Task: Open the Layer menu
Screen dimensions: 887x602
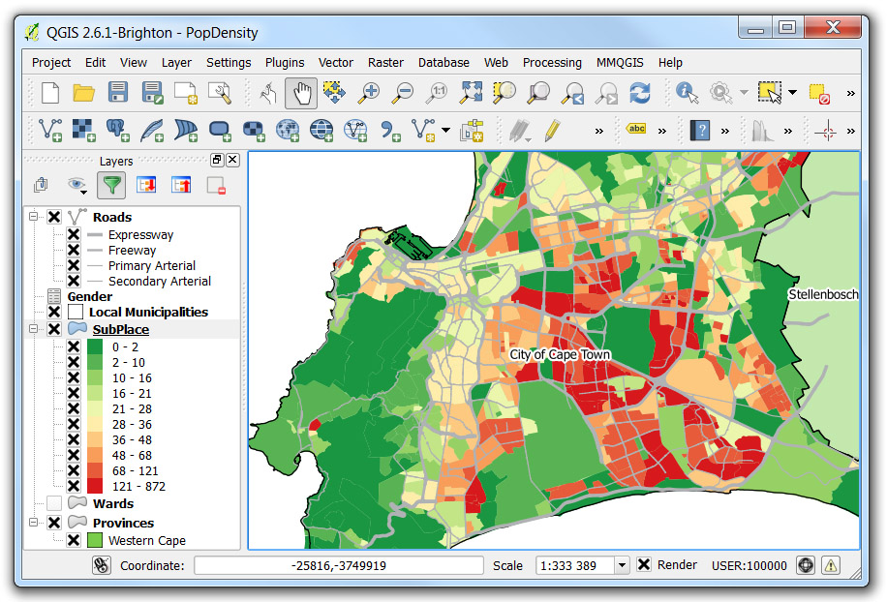Action: pyautogui.click(x=176, y=63)
